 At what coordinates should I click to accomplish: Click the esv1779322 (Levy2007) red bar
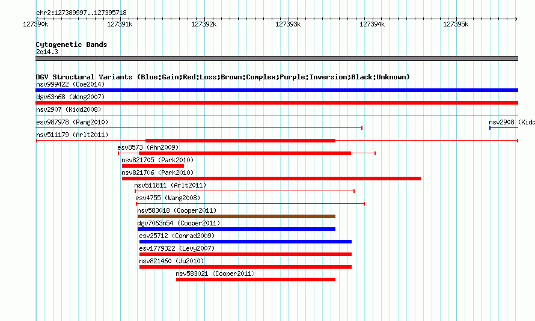[245, 254]
